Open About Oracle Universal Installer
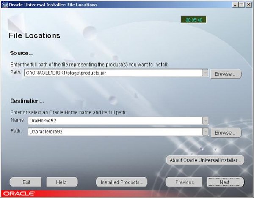 205,160
